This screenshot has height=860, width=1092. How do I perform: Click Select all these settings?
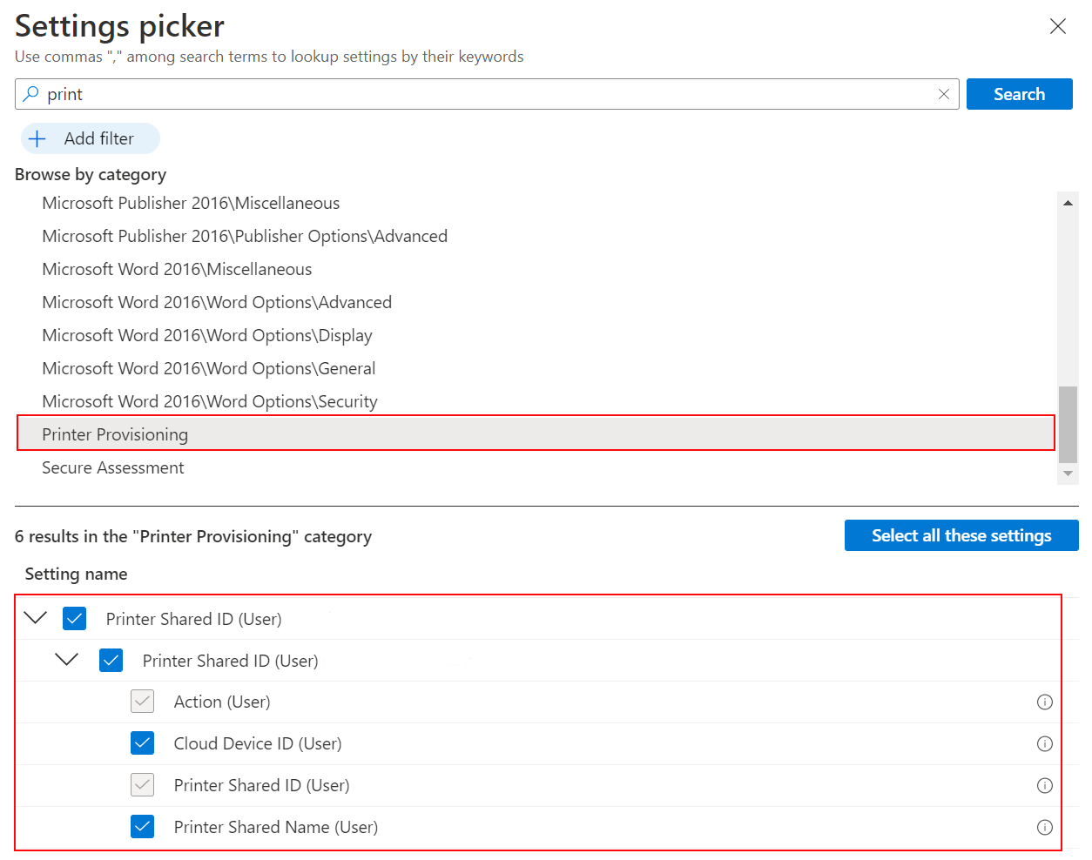(961, 535)
